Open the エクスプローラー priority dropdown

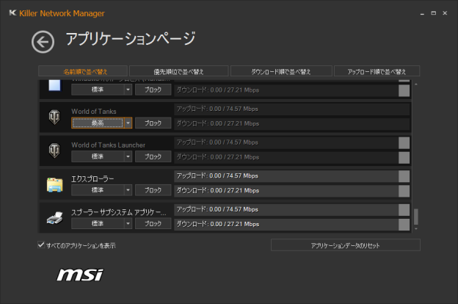point(128,190)
